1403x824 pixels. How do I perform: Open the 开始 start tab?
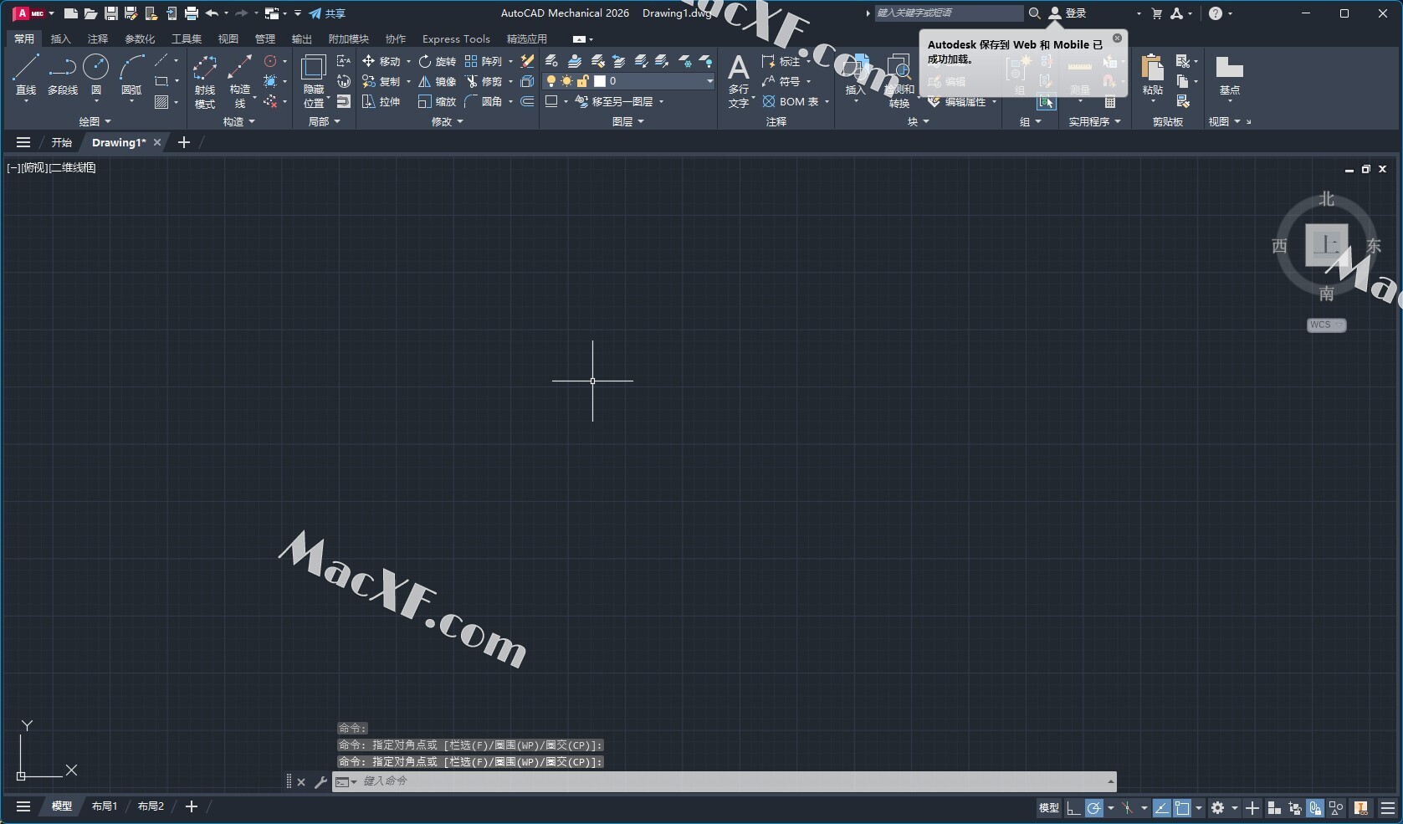point(62,142)
